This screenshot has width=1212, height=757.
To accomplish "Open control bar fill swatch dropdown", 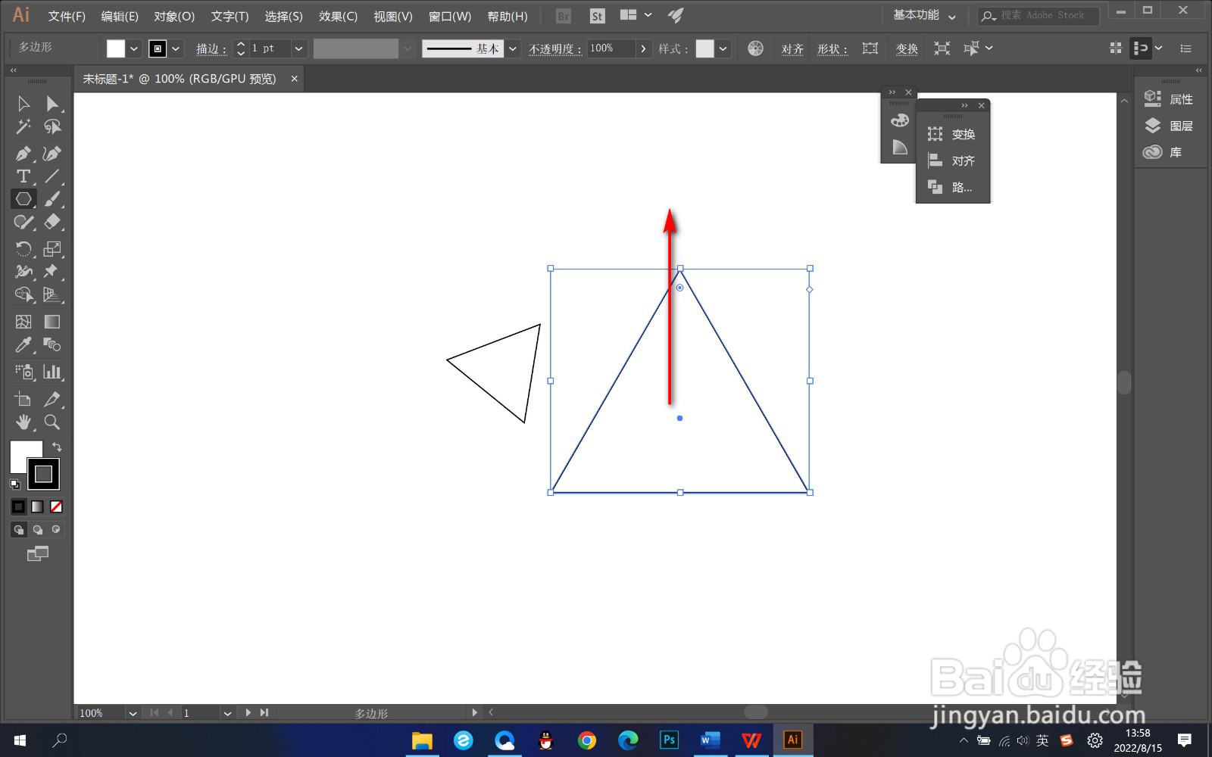I will pos(134,48).
